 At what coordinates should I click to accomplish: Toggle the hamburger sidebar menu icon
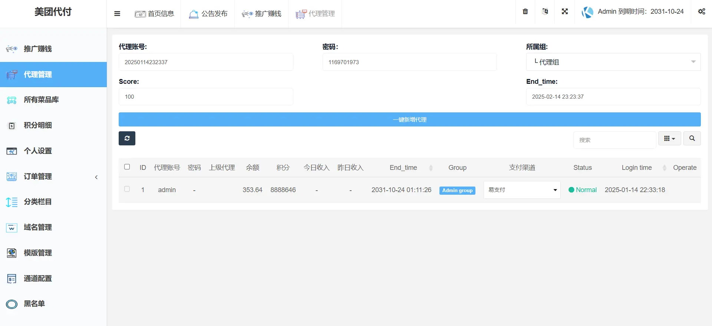117,14
